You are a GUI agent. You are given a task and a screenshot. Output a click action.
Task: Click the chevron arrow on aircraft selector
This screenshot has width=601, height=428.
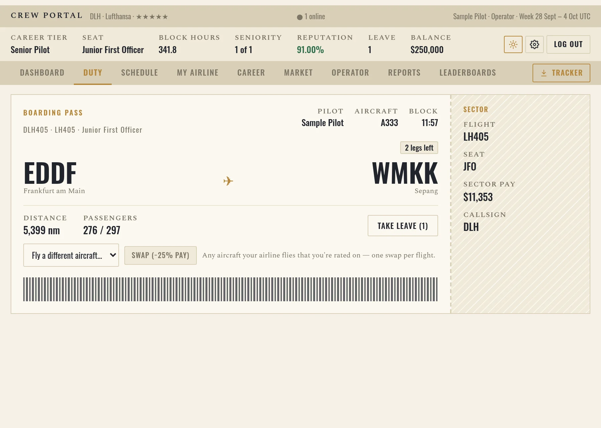click(113, 255)
